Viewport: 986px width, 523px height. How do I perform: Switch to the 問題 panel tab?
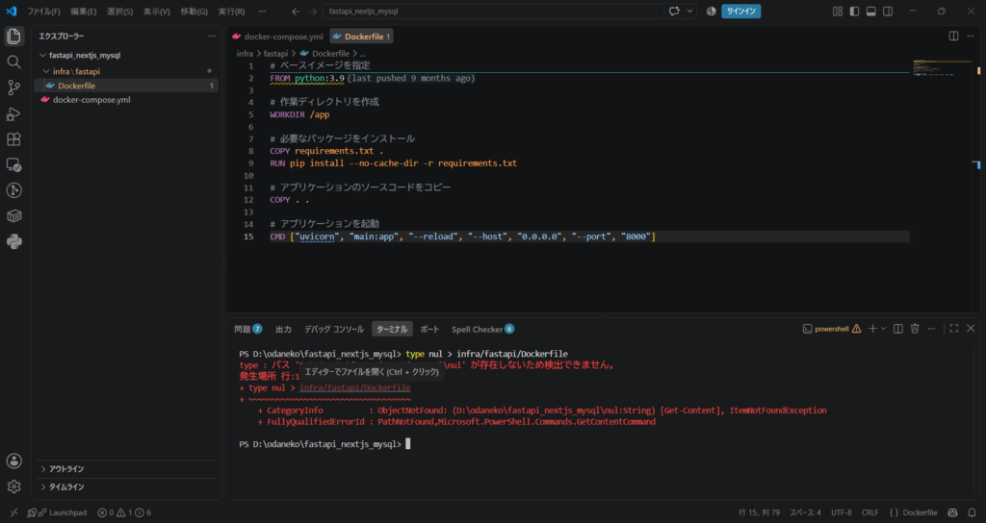(247, 329)
